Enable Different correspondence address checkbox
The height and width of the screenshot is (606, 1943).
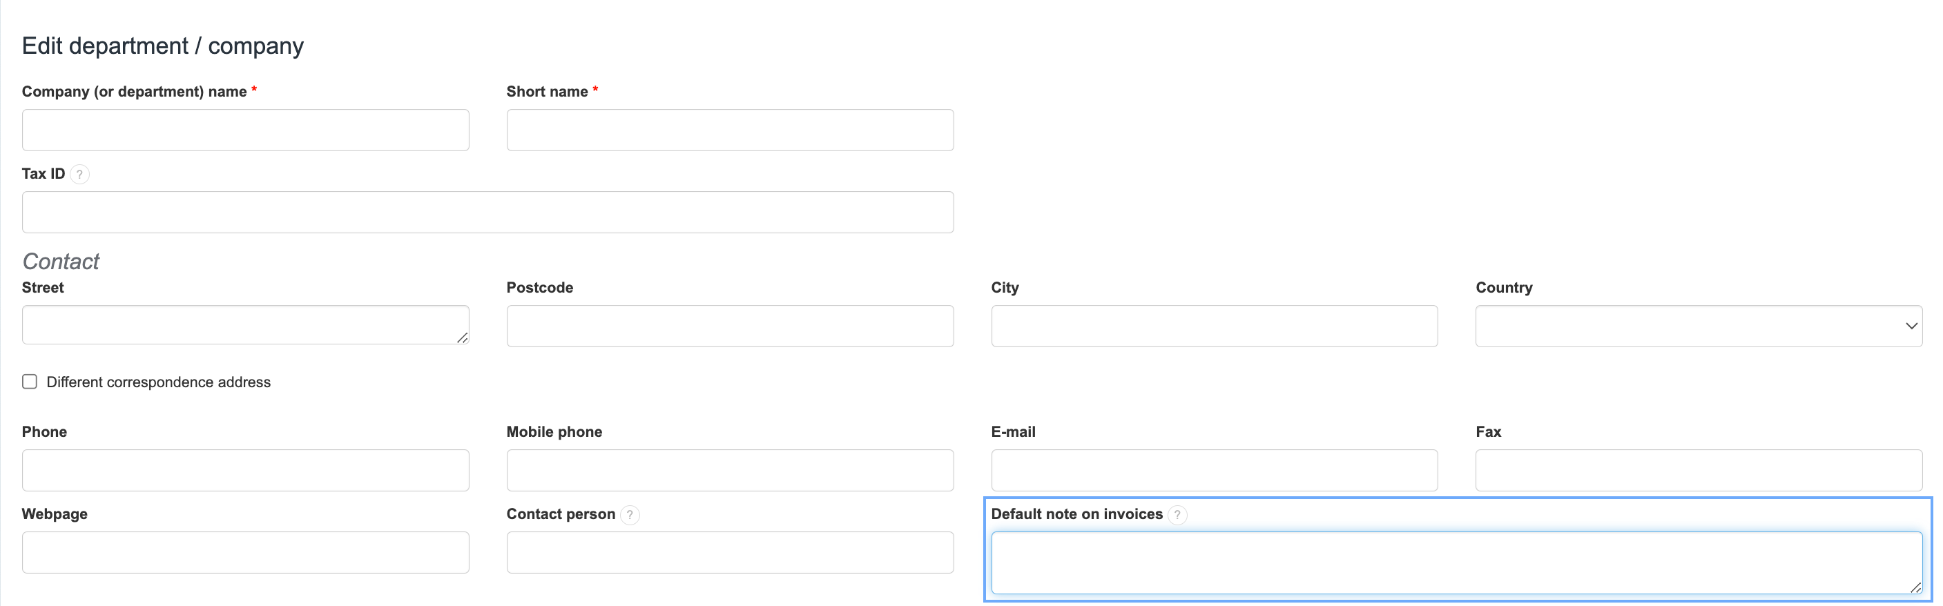point(30,382)
